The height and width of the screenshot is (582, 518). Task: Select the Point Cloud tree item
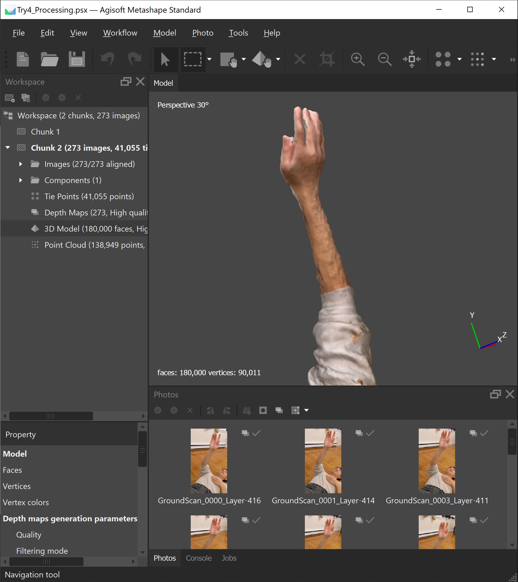pos(95,245)
